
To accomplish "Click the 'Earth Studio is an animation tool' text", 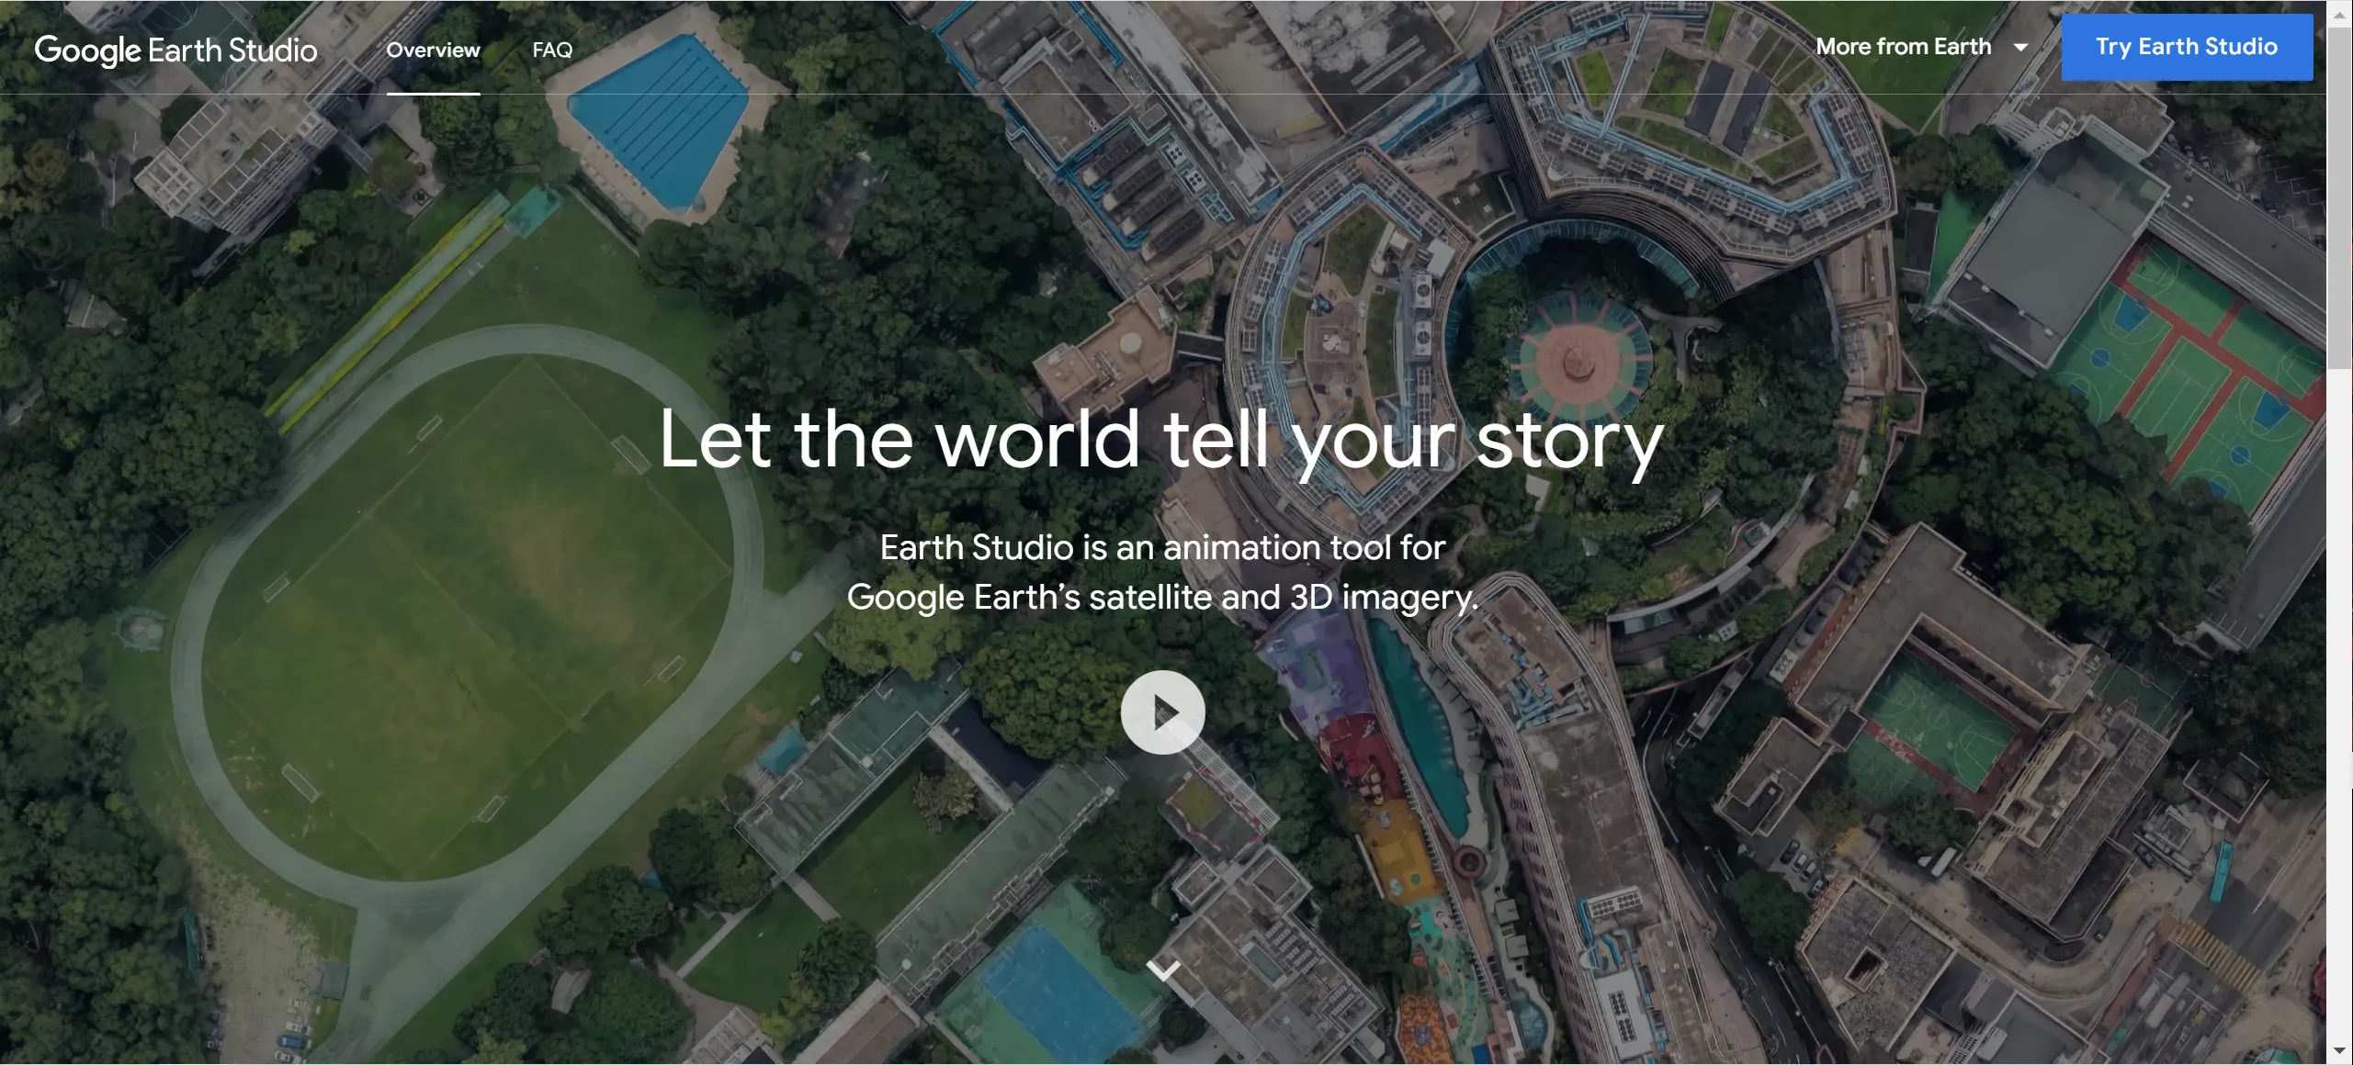I will [x=1162, y=572].
